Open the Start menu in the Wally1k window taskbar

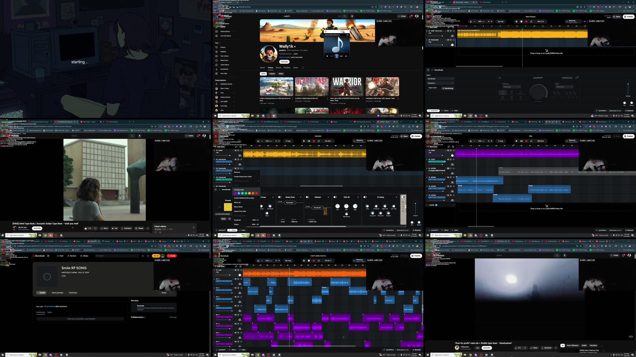(x=215, y=116)
